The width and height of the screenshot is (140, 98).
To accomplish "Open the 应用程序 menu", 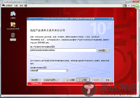I will coord(9,6).
